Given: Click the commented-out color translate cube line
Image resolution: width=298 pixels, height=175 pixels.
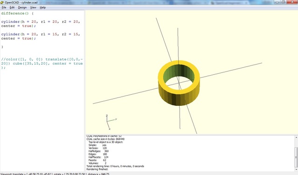Looking at the screenshot, I should 42,64.
